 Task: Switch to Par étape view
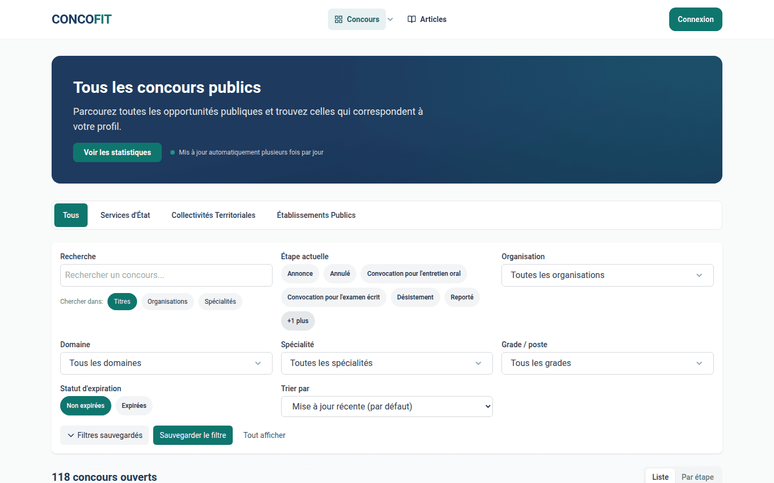pos(698,477)
